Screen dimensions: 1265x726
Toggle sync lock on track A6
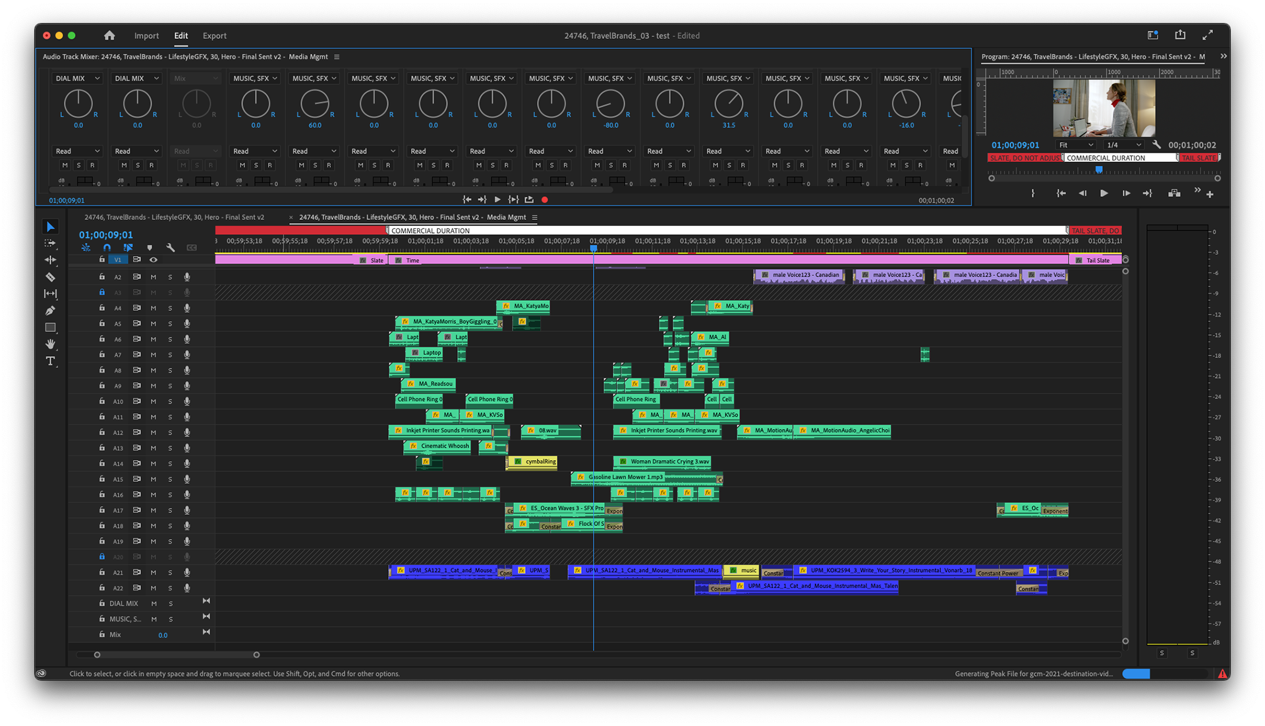click(136, 339)
